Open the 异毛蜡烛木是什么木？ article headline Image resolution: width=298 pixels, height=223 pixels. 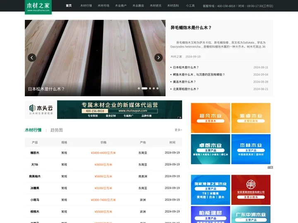[x=191, y=28]
